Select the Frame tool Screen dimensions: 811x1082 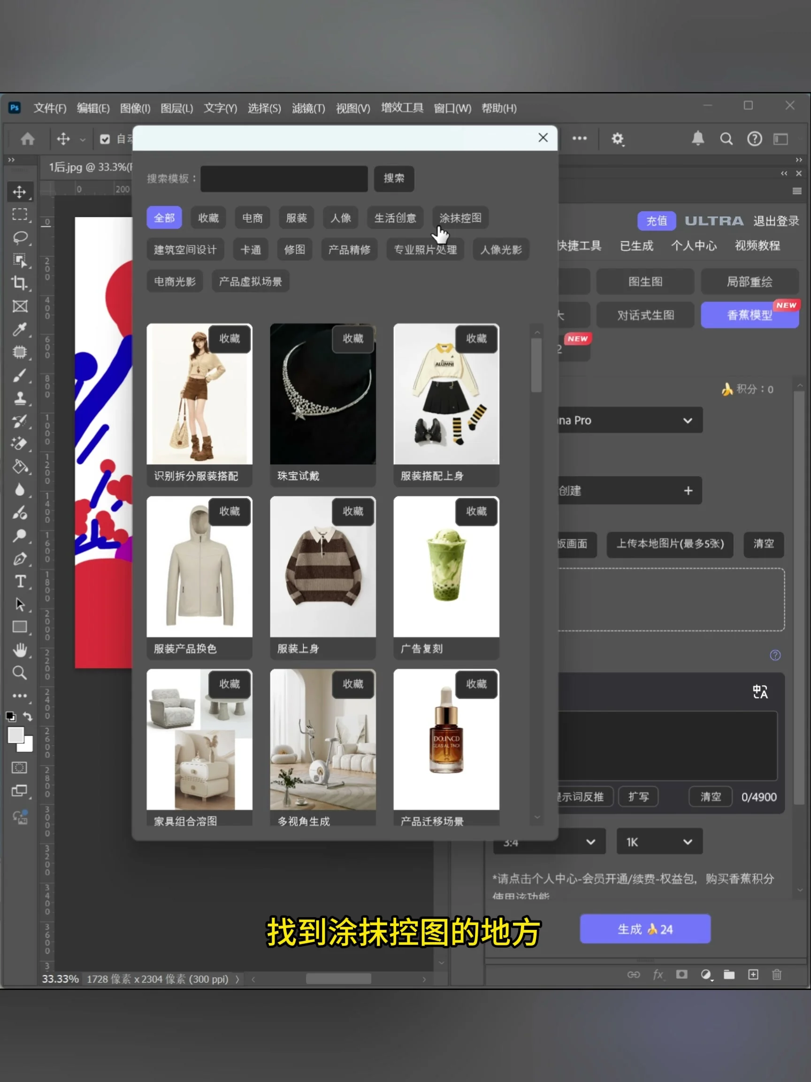[20, 306]
